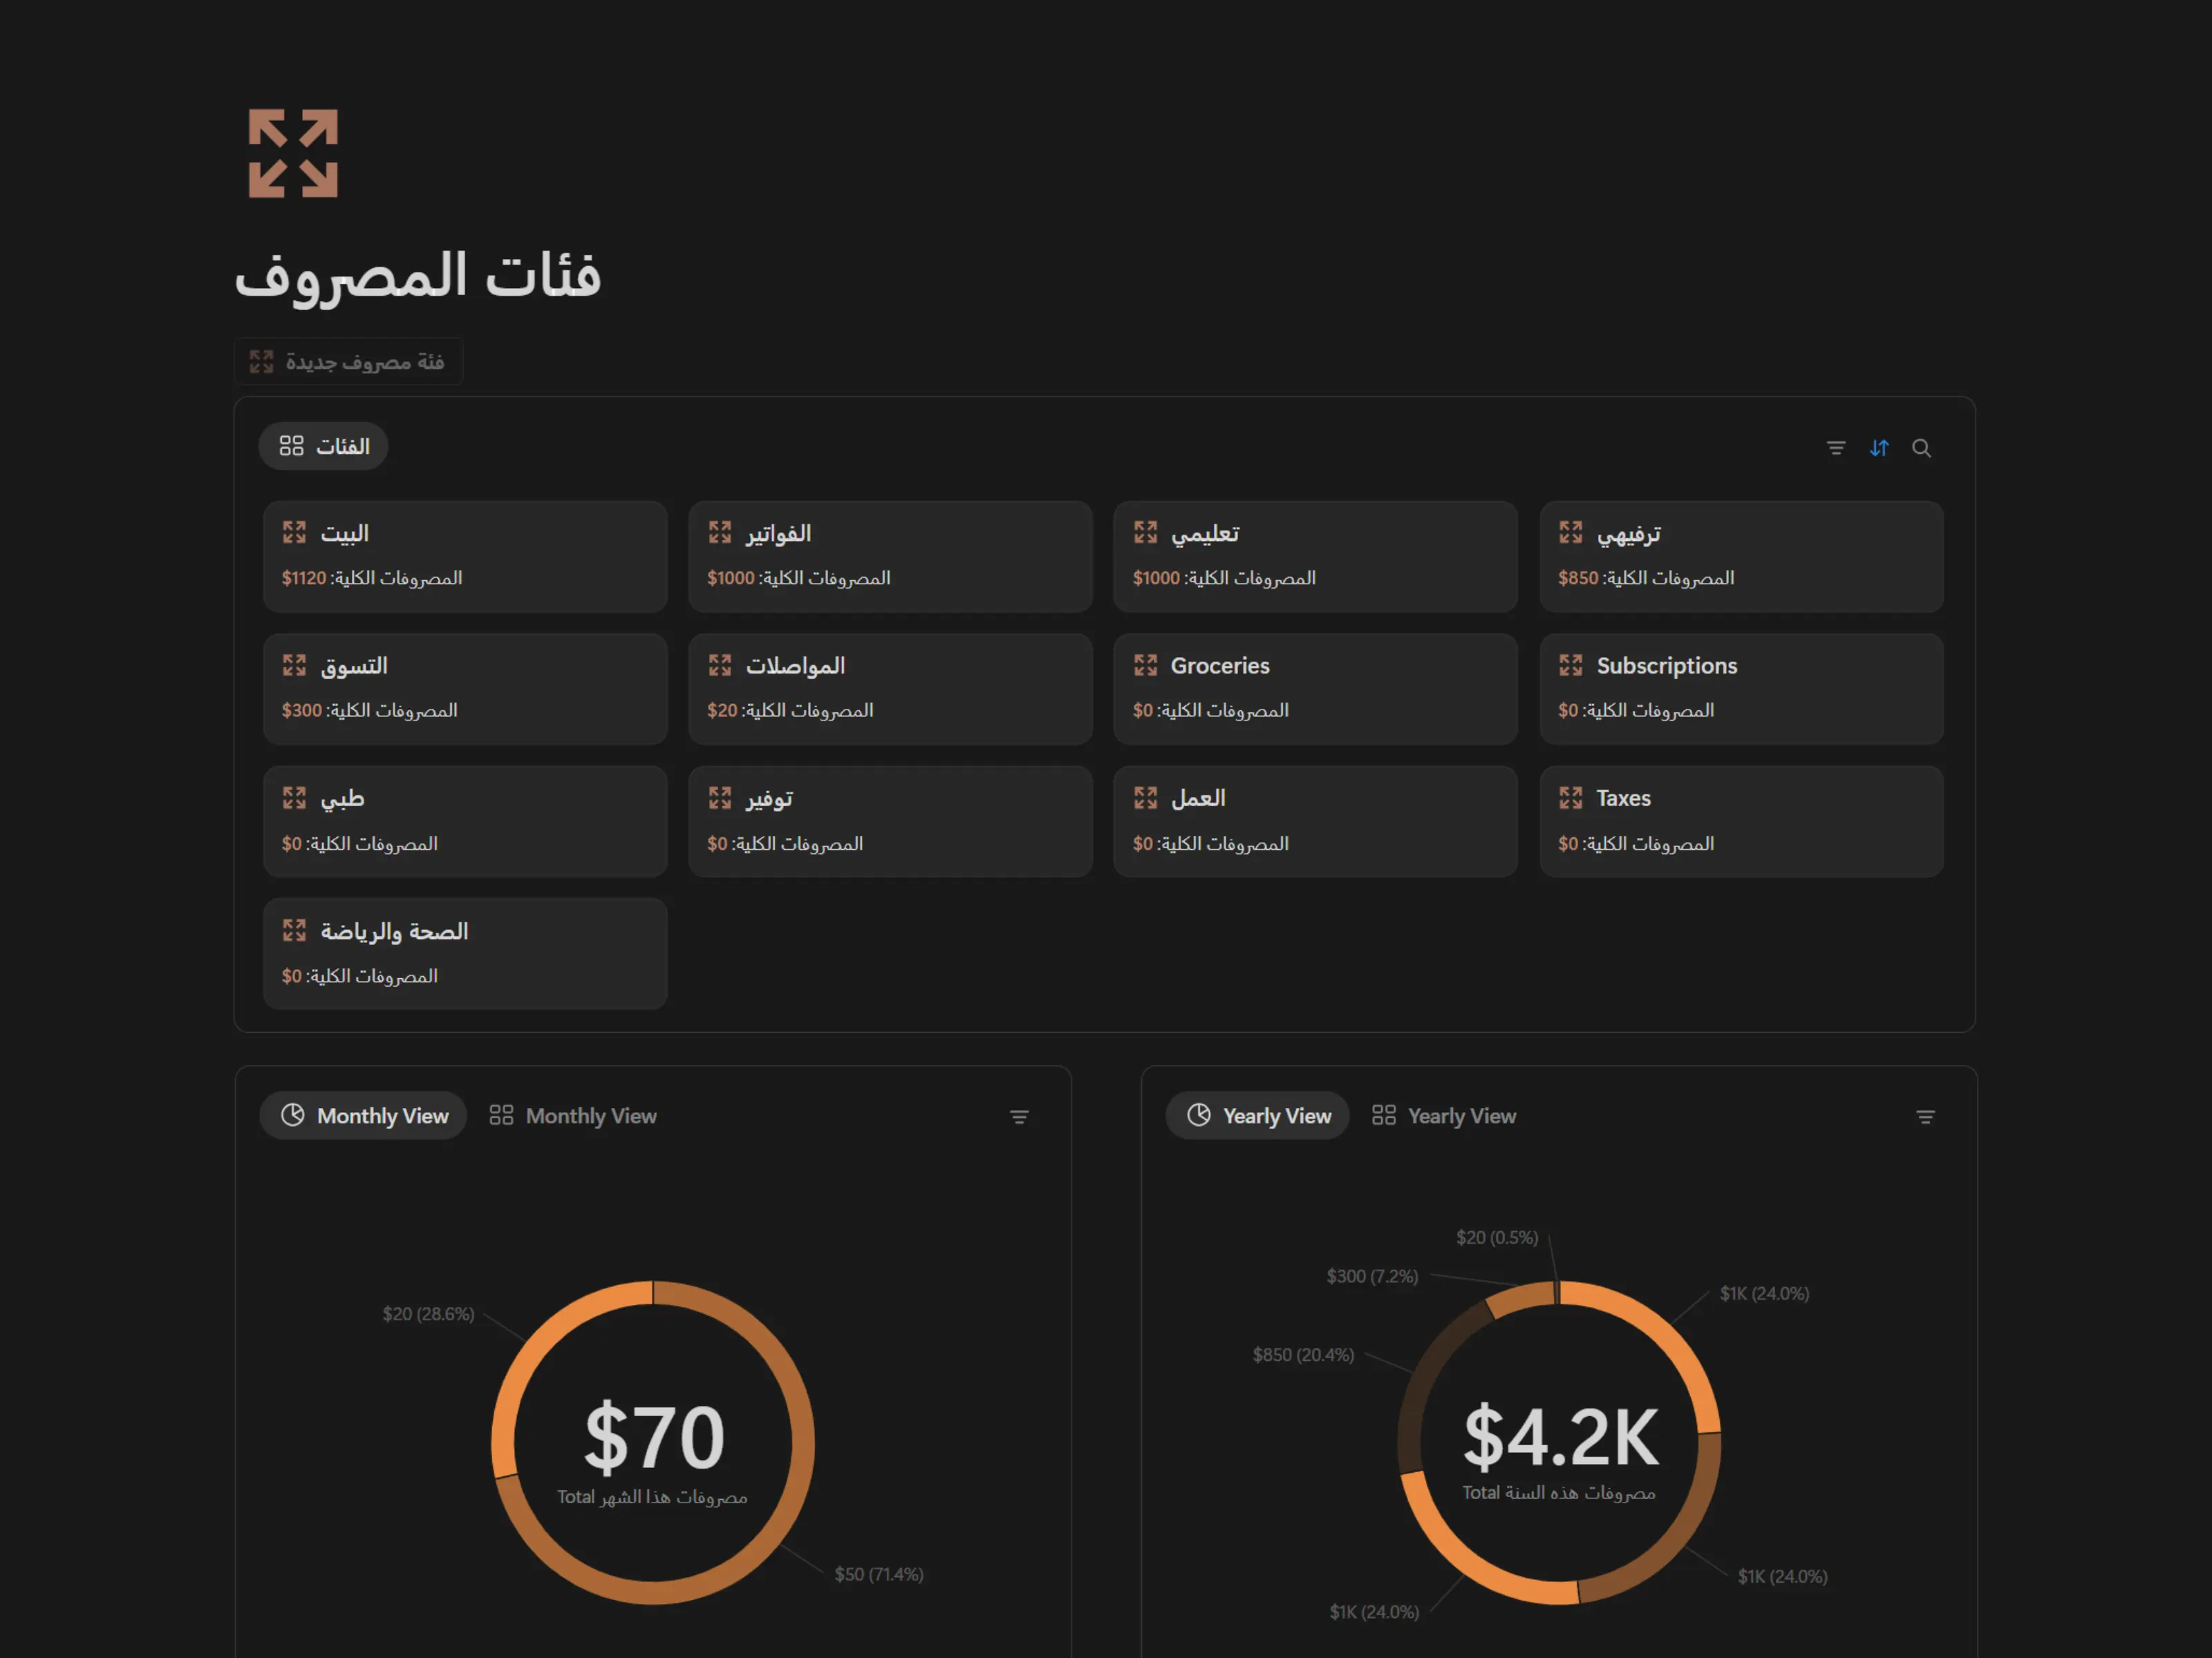Click the blue sort arrows icon

(1879, 448)
